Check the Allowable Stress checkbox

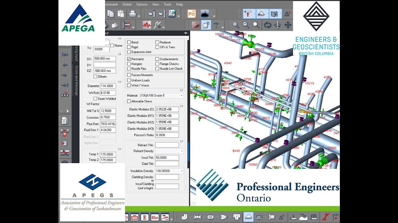[129, 101]
